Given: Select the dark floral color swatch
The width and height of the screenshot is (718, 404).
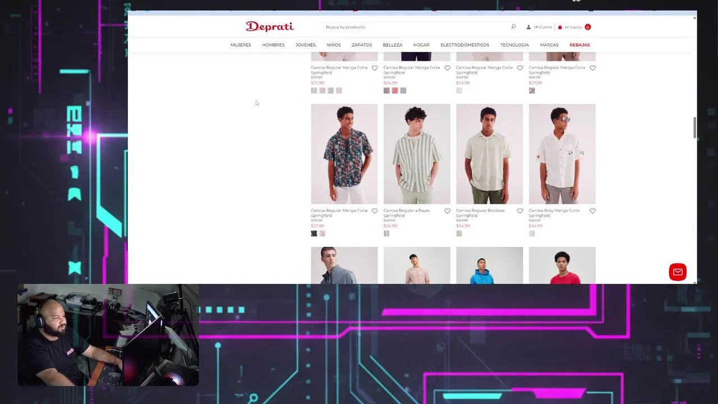Looking at the screenshot, I should [314, 233].
